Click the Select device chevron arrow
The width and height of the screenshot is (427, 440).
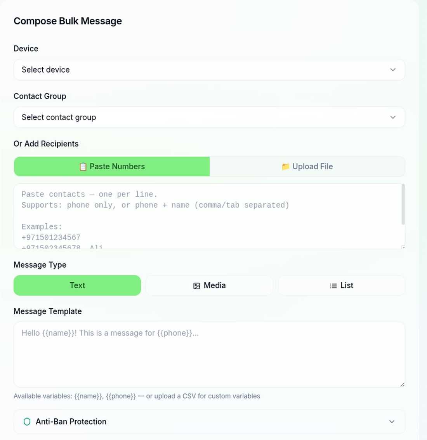pyautogui.click(x=393, y=70)
